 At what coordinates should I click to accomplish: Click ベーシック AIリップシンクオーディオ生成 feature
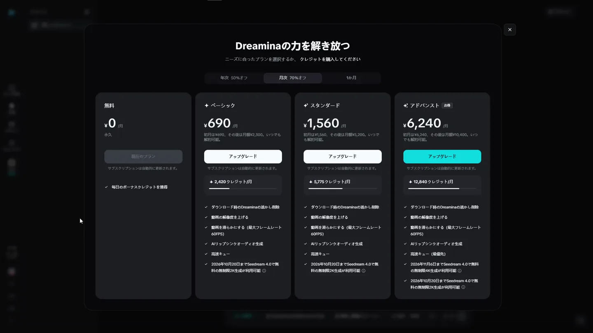coord(237,244)
